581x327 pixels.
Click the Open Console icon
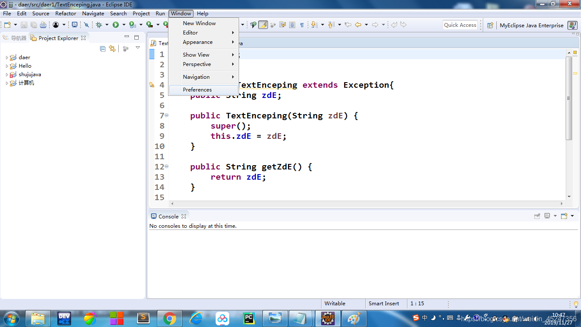coord(564,216)
